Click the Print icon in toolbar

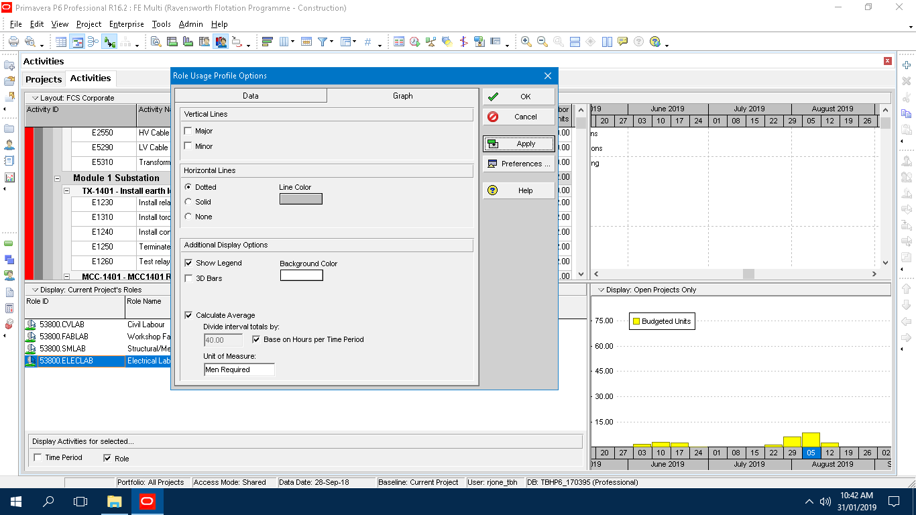click(13, 42)
